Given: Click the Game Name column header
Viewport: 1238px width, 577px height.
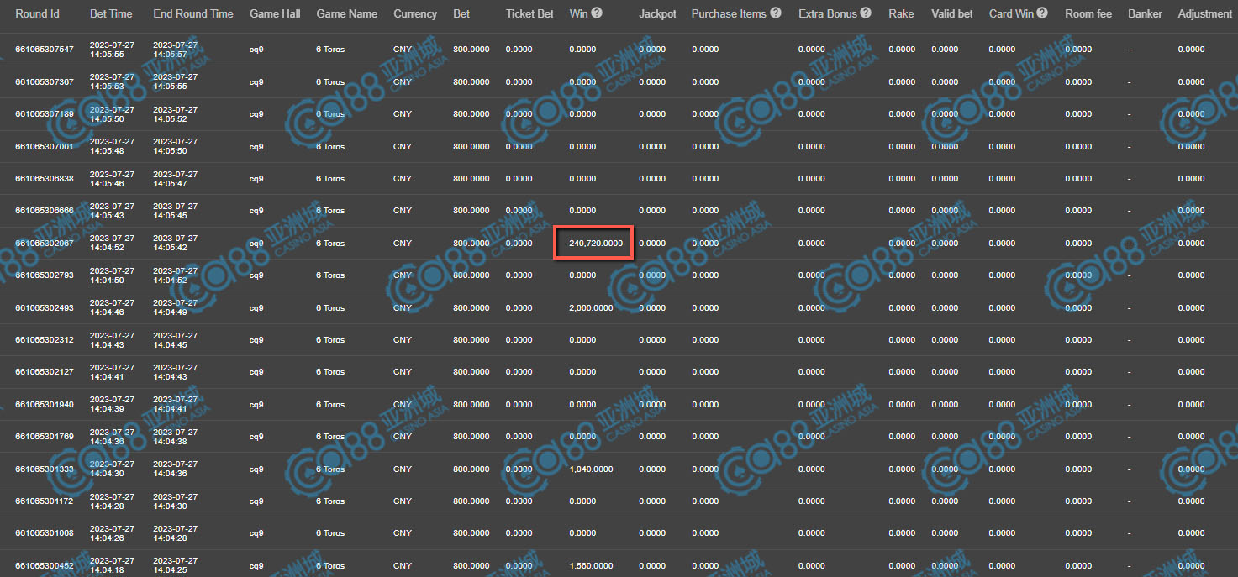Looking at the screenshot, I should click(347, 13).
